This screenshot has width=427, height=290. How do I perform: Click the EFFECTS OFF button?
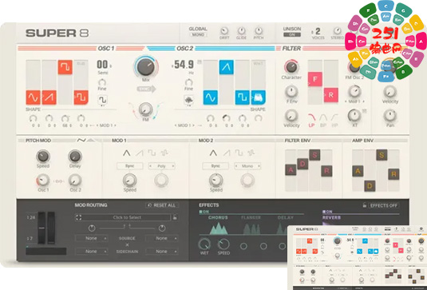tap(384, 205)
